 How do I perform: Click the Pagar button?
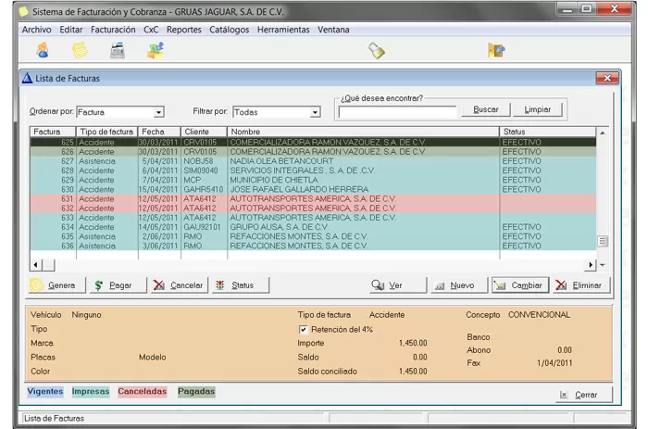(118, 285)
